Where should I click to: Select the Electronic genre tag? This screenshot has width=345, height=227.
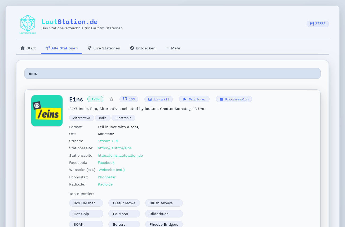[x=123, y=118]
